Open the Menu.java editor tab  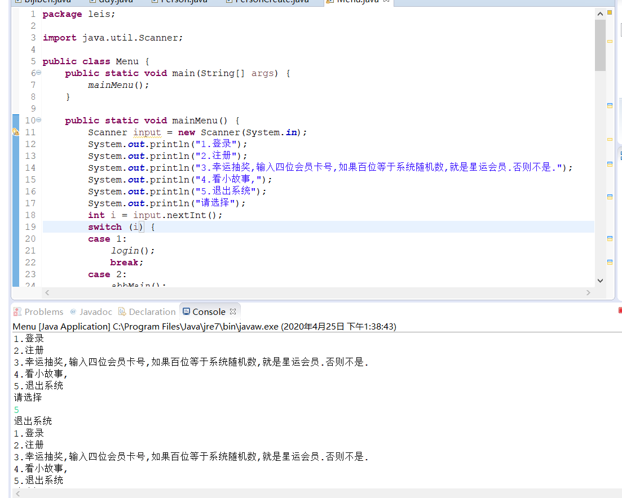point(358,2)
